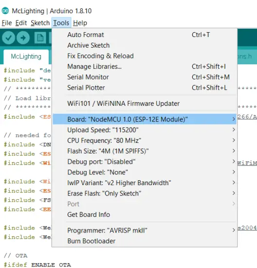Open the Help menu

pyautogui.click(x=80, y=23)
